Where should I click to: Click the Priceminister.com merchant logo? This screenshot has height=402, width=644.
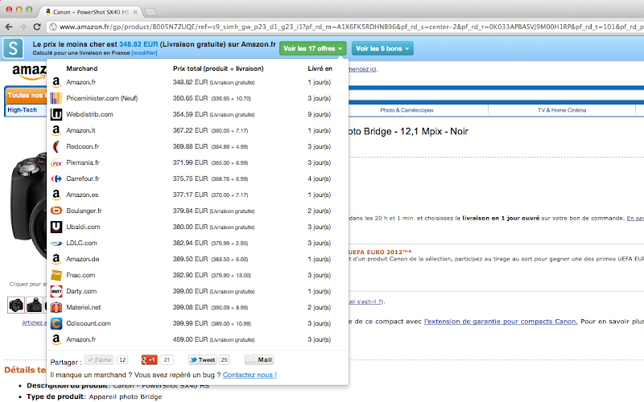tap(56, 98)
